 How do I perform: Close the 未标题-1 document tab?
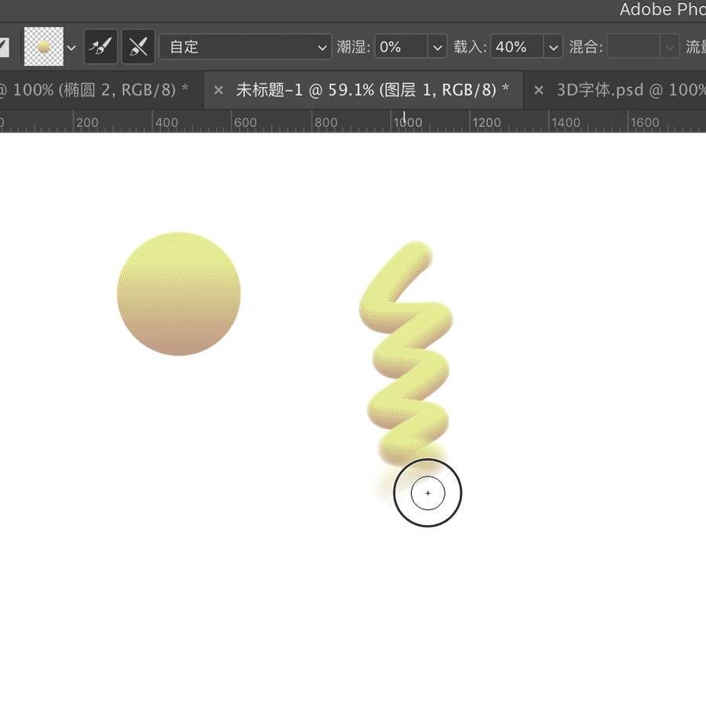pyautogui.click(x=218, y=89)
